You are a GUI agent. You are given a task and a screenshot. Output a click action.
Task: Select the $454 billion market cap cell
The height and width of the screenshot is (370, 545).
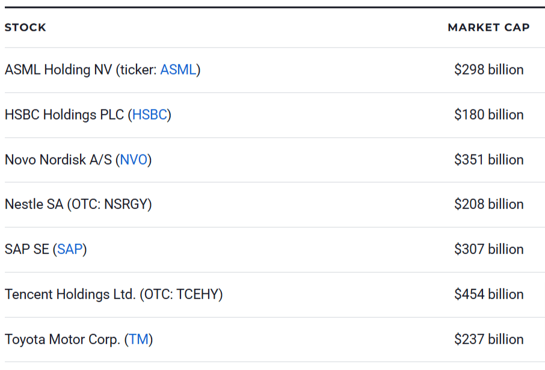click(x=488, y=294)
